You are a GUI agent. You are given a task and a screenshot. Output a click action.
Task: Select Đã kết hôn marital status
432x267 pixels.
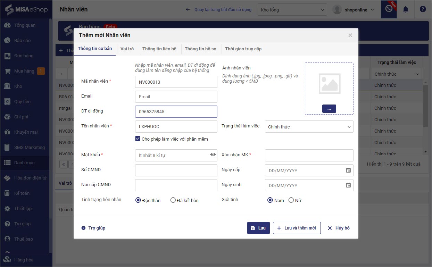(173, 200)
